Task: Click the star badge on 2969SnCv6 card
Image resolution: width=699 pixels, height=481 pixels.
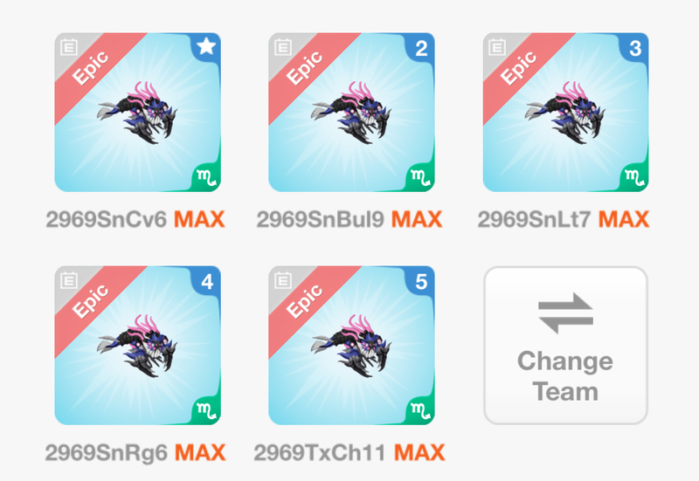Action: [x=206, y=46]
